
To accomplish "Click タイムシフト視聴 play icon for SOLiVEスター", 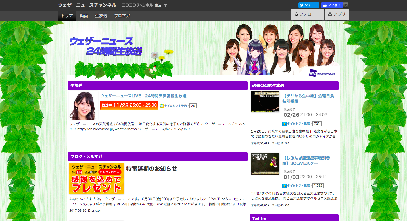I will click(284, 186).
